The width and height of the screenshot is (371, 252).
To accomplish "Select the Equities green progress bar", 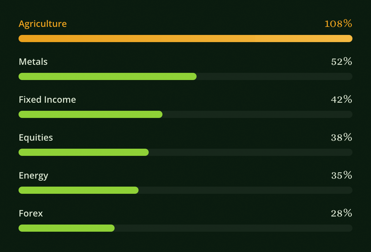I will (x=83, y=152).
